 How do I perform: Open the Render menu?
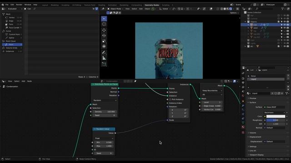(19, 5)
